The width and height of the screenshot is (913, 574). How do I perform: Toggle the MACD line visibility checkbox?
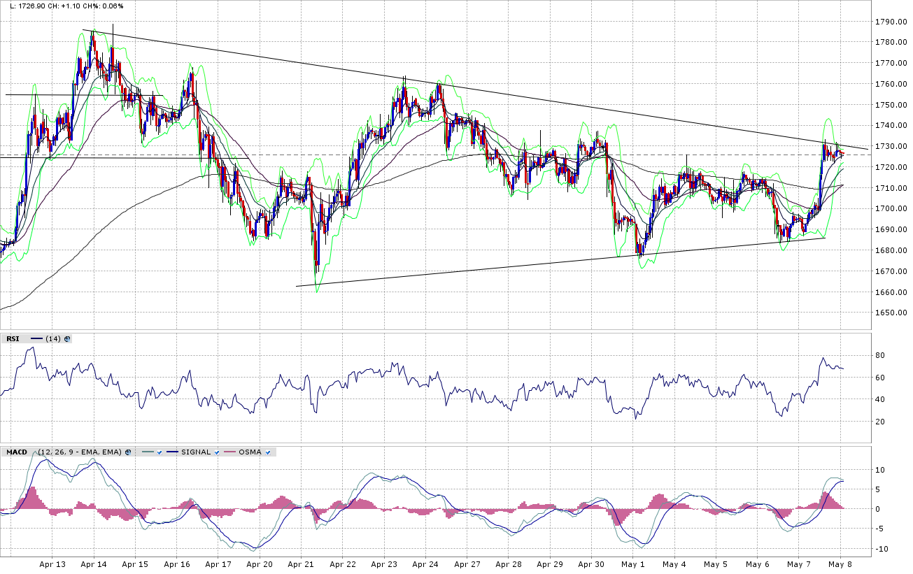(x=160, y=452)
